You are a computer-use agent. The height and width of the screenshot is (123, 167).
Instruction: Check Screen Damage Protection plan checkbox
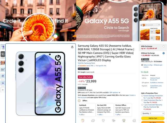[142, 96]
